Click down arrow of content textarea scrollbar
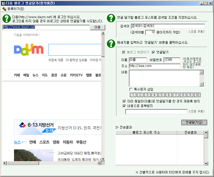214x177 pixels. (x=202, y=84)
